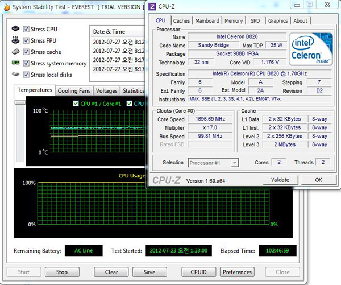Click the Instructions MMX, SSE field
The image size is (341, 285).
[260, 99]
